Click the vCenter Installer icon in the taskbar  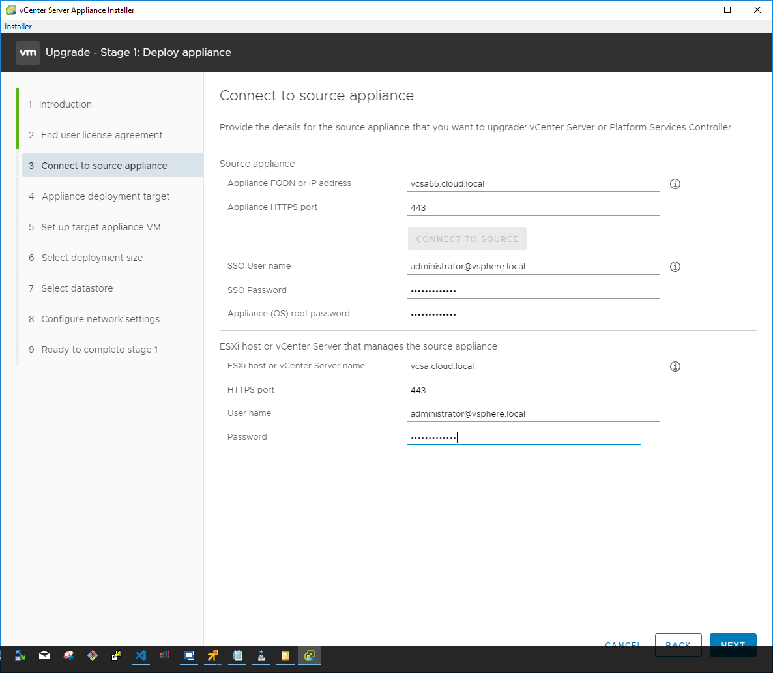coord(309,655)
